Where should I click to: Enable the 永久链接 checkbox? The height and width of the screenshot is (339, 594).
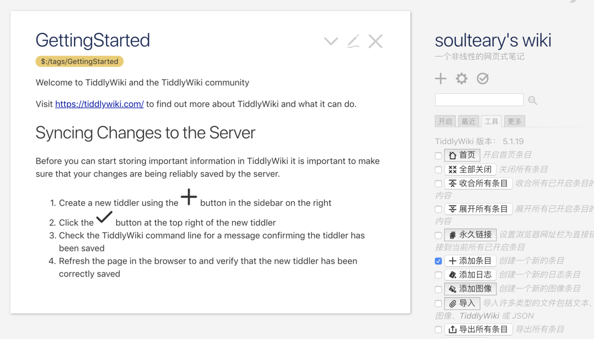pyautogui.click(x=438, y=235)
